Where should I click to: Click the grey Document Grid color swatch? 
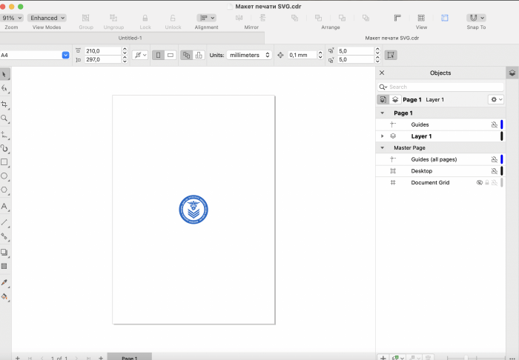click(502, 182)
